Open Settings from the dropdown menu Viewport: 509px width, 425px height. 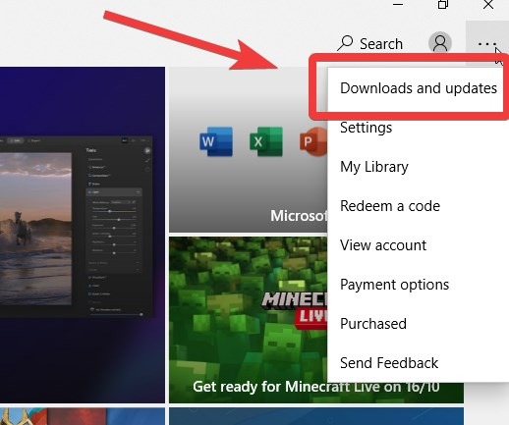tap(418, 128)
